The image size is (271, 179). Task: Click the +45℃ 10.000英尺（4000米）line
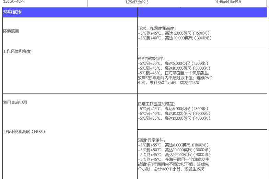tap(174, 155)
